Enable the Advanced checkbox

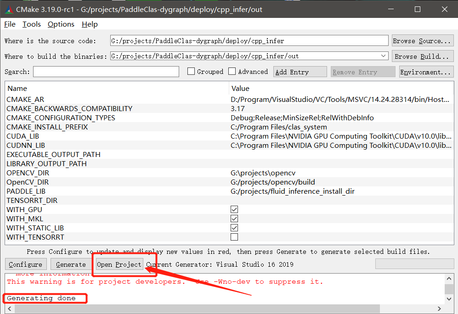coord(232,71)
